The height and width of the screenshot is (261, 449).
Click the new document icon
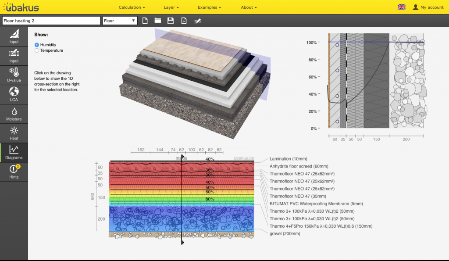pos(145,21)
